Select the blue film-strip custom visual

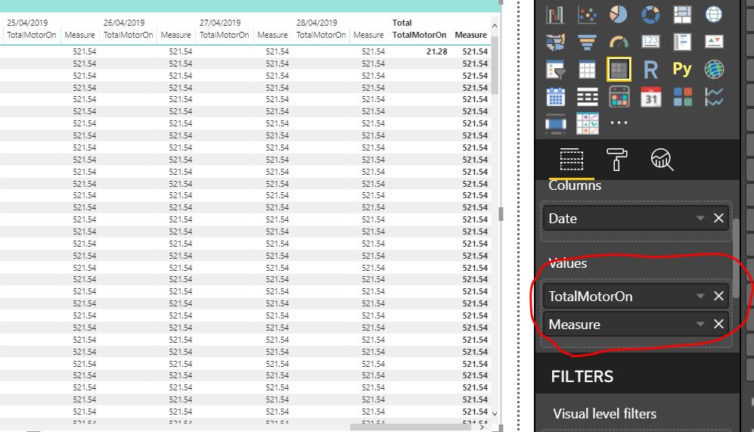(555, 124)
